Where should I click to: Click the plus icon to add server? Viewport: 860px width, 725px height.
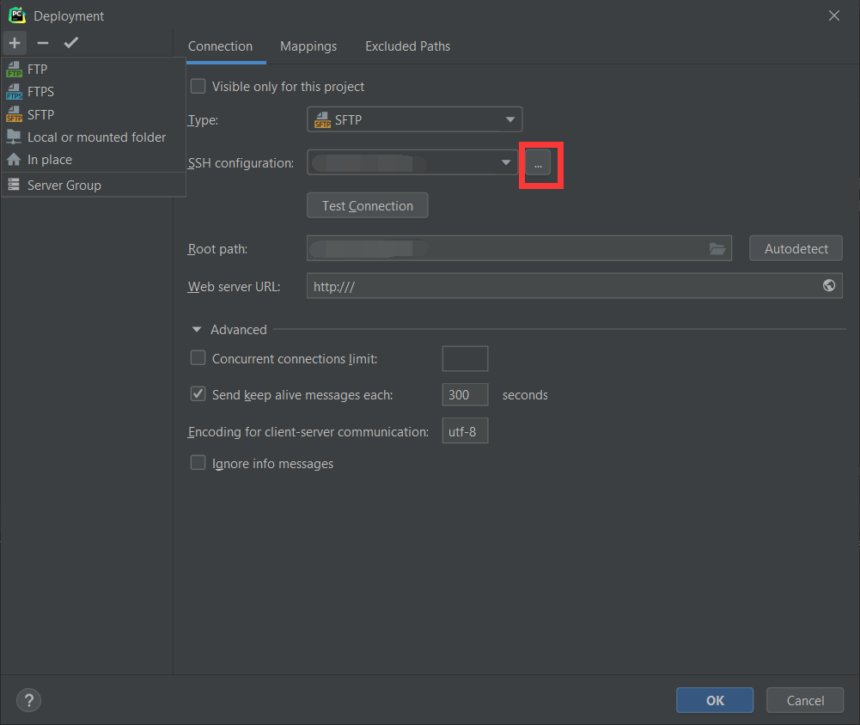point(15,43)
